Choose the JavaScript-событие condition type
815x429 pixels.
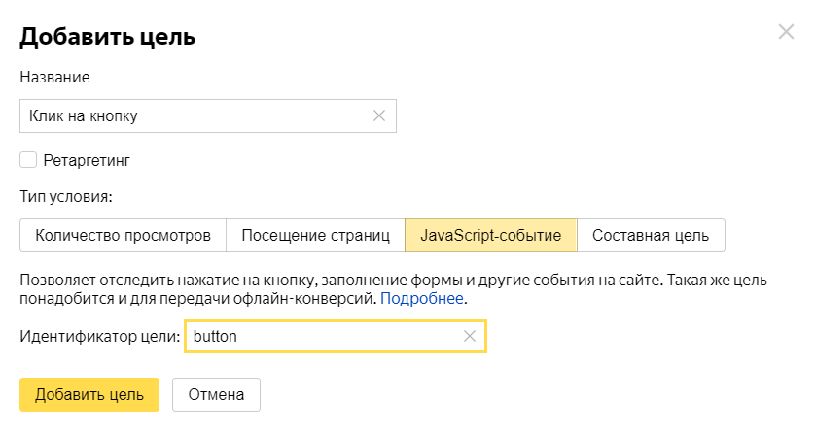click(490, 235)
